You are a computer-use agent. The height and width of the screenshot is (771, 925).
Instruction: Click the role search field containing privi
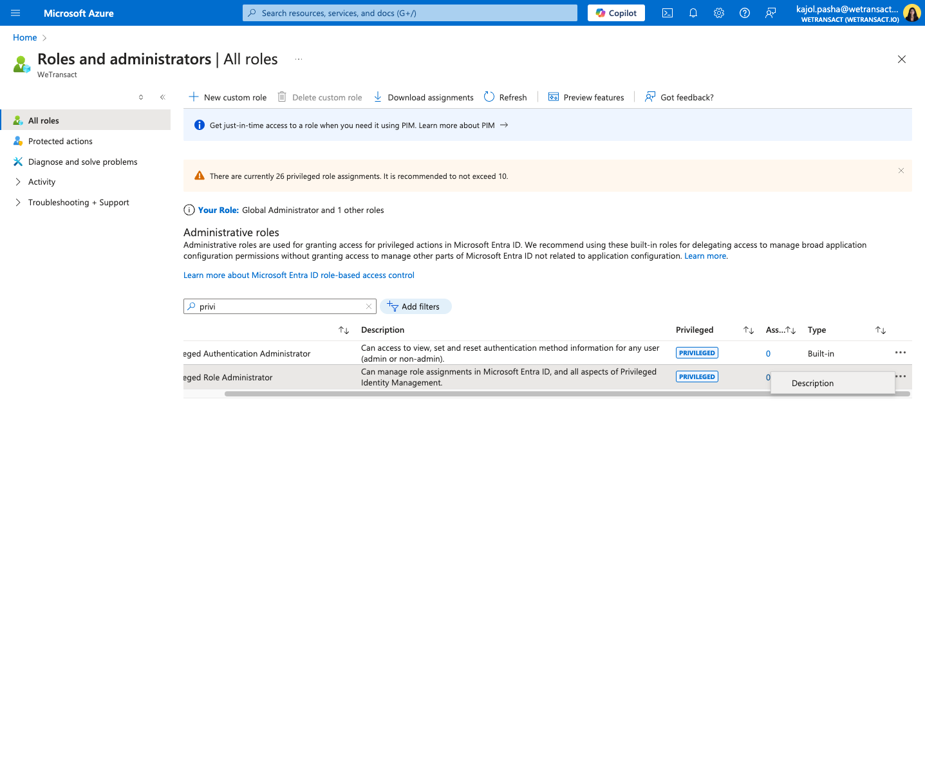(280, 306)
